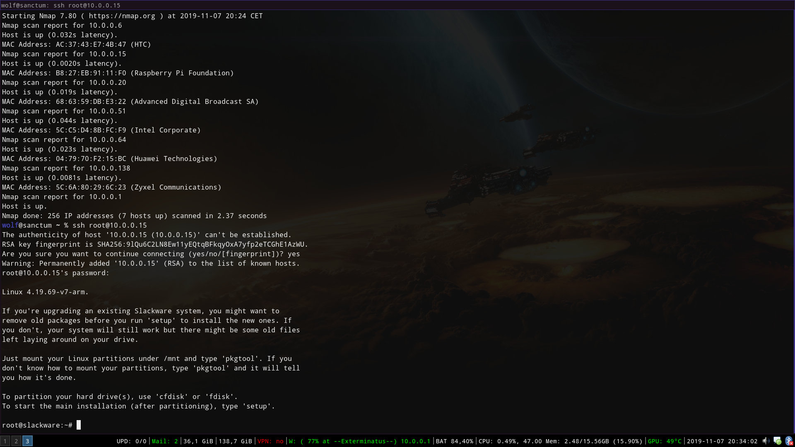The height and width of the screenshot is (447, 795).
Task: Click the 'Huawei Technologies' MAC address line
Action: point(110,159)
